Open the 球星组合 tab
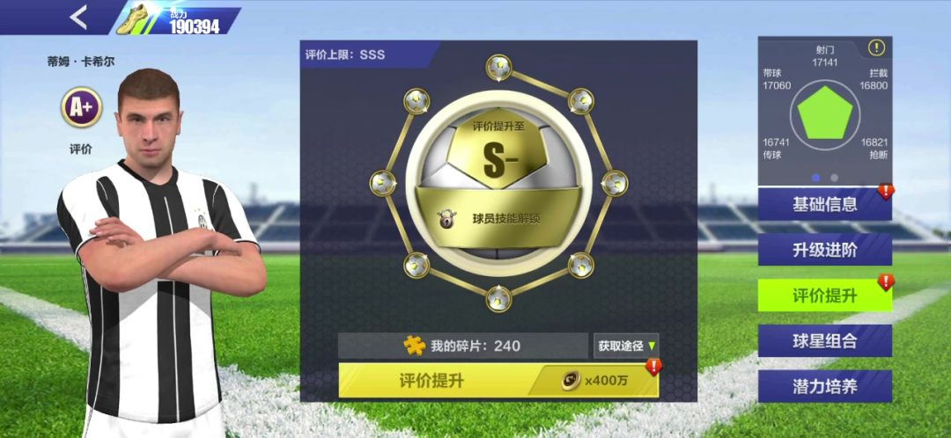951x438 pixels. [x=825, y=340]
